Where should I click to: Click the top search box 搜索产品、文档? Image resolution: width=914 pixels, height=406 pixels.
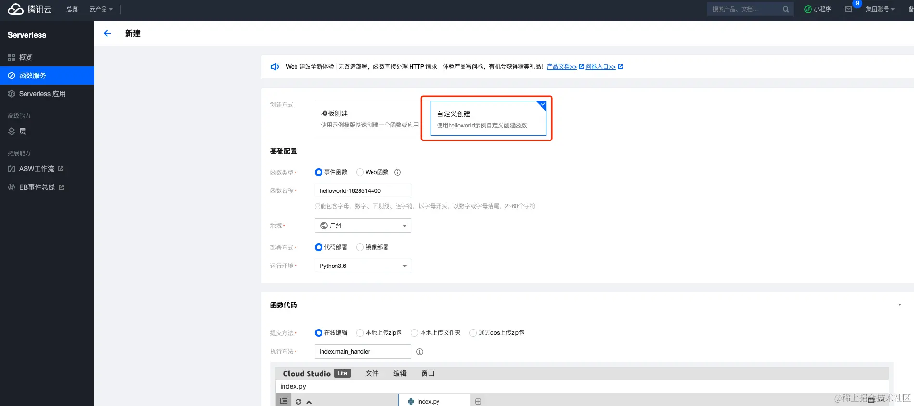click(750, 9)
